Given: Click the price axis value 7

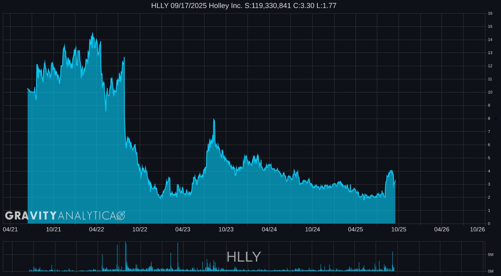Looking at the screenshot, I should (x=489, y=132).
